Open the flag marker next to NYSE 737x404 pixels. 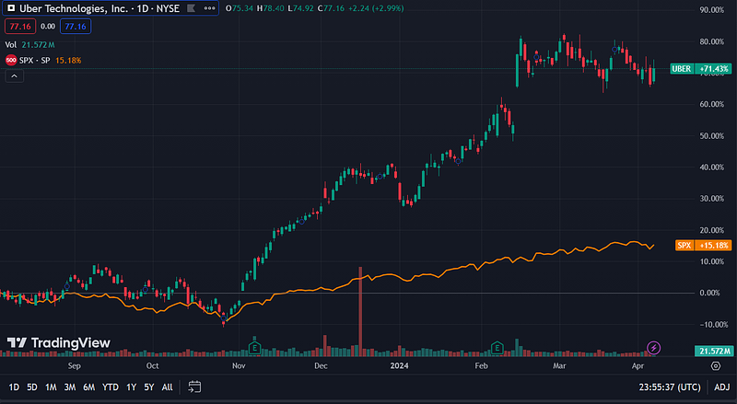click(191, 8)
